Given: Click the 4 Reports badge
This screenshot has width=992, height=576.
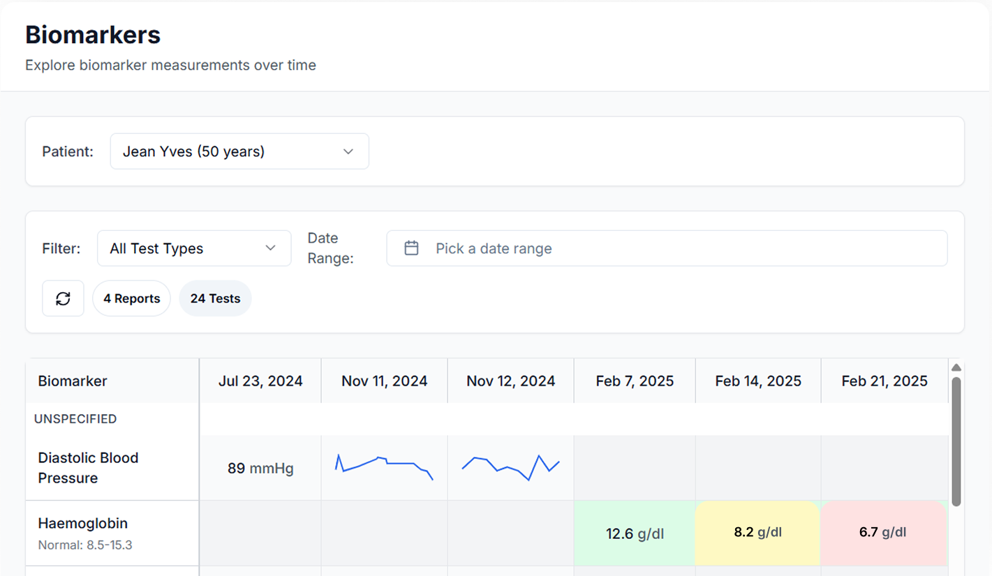Looking at the screenshot, I should pos(131,298).
